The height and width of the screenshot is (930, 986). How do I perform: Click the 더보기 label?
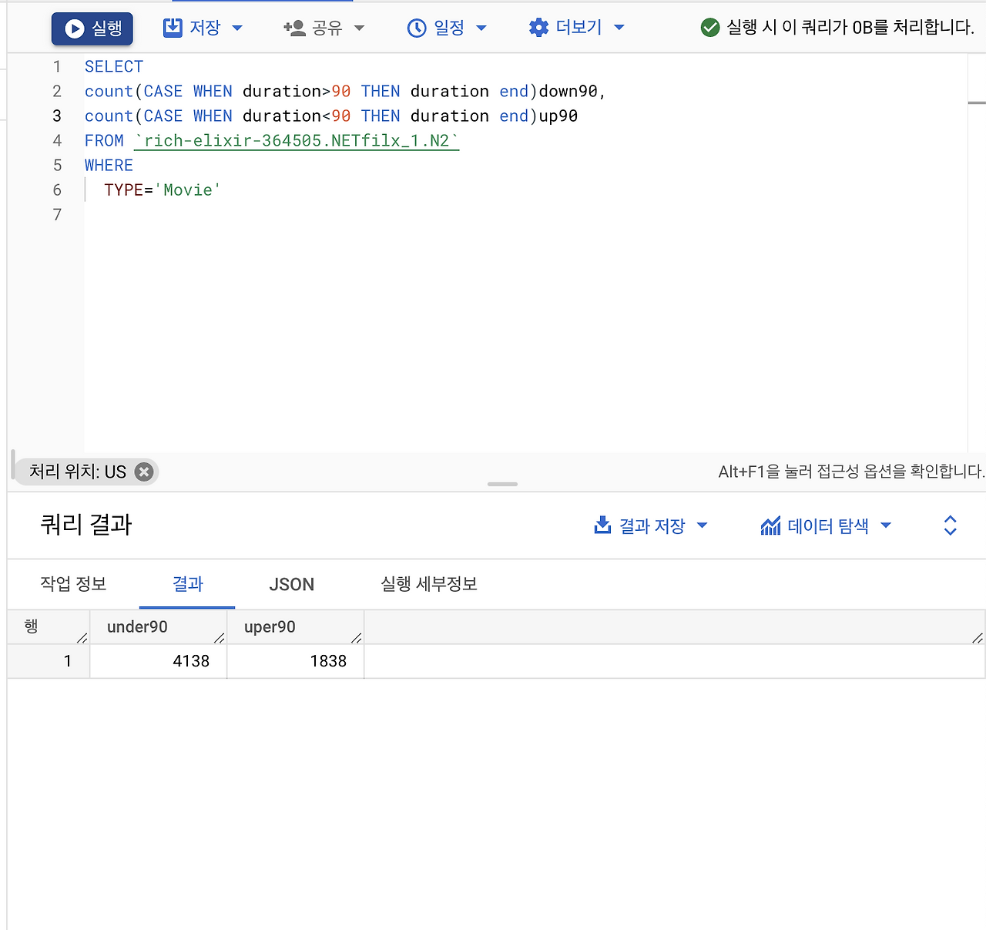click(579, 28)
